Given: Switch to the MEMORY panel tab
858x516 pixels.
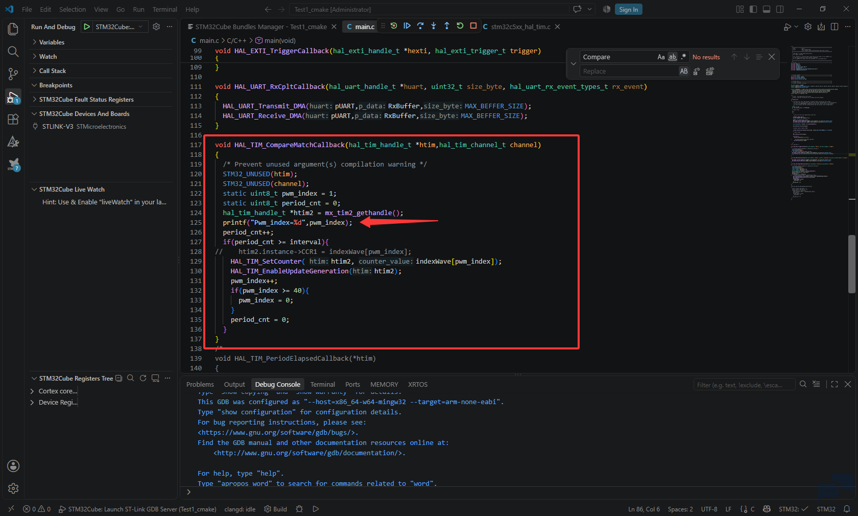Looking at the screenshot, I should coord(384,384).
